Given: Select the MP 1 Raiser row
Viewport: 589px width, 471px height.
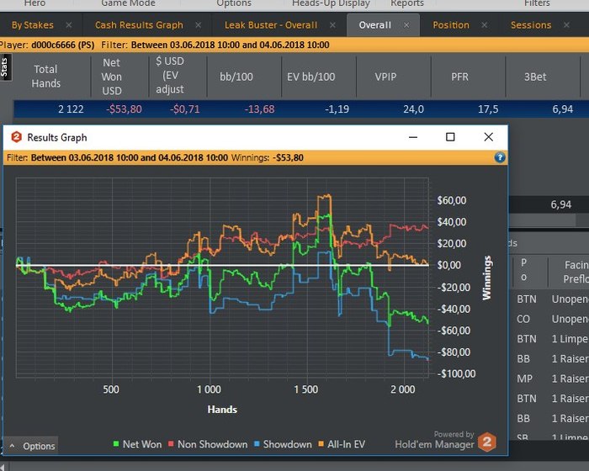Looking at the screenshot, I should (551, 378).
